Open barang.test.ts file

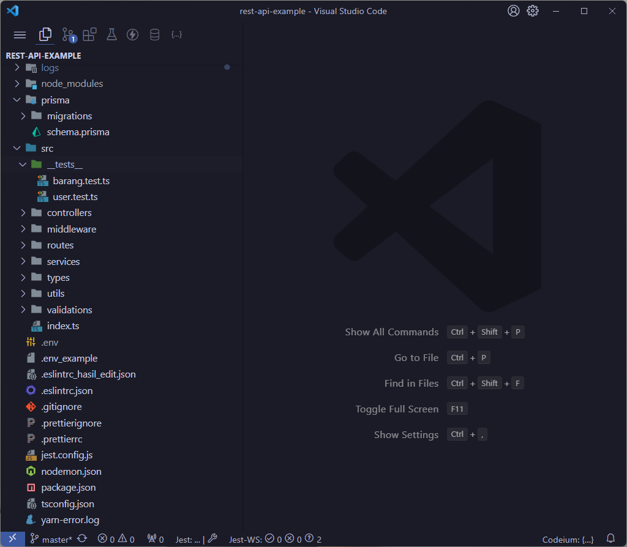coord(121,180)
